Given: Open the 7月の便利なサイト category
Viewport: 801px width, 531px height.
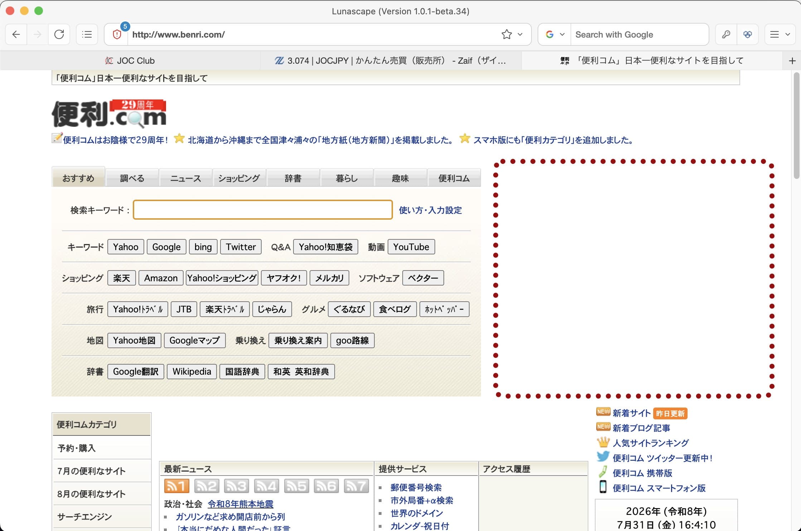Looking at the screenshot, I should [x=102, y=471].
